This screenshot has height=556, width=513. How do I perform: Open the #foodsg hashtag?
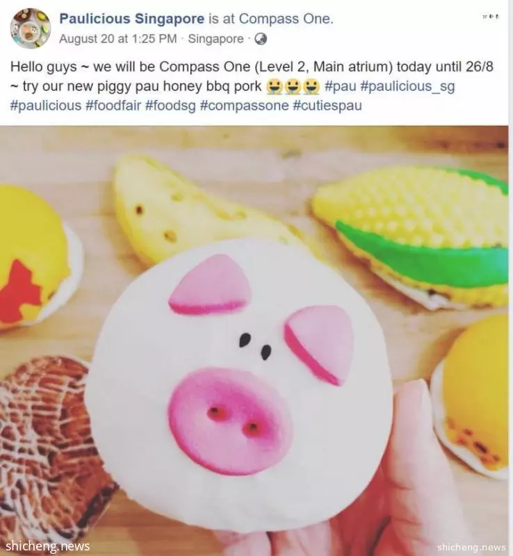pyautogui.click(x=170, y=106)
